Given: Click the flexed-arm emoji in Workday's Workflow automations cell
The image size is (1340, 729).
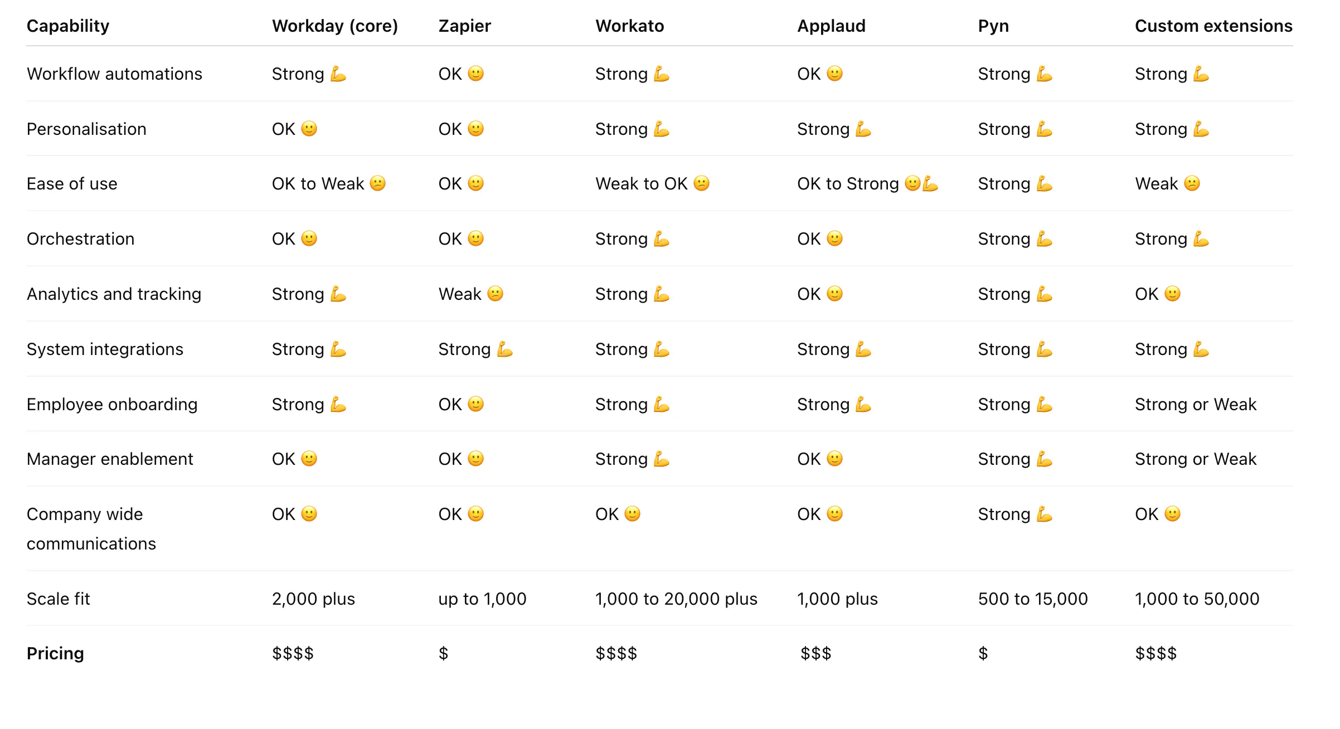Looking at the screenshot, I should 338,74.
